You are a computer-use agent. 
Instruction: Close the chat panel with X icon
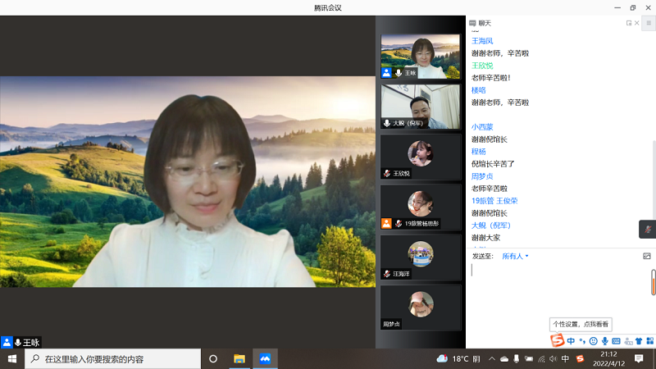(x=637, y=23)
